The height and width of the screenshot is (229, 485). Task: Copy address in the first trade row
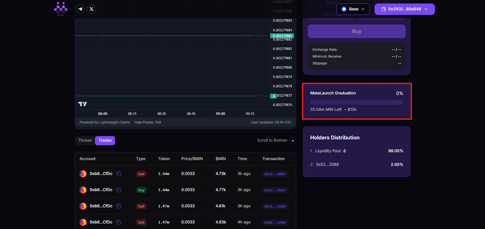(119, 174)
